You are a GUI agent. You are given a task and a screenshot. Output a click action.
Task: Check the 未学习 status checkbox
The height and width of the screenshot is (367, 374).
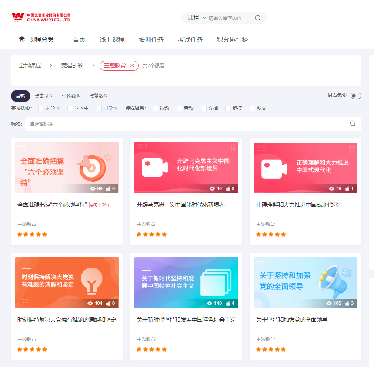tap(41, 108)
